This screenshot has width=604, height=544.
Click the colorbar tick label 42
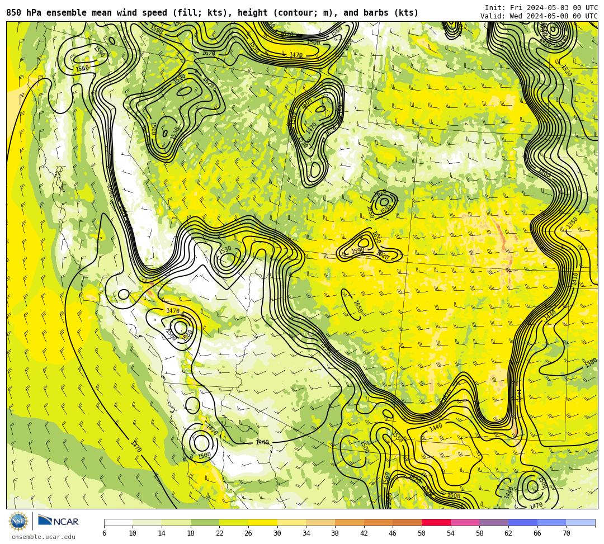(364, 533)
